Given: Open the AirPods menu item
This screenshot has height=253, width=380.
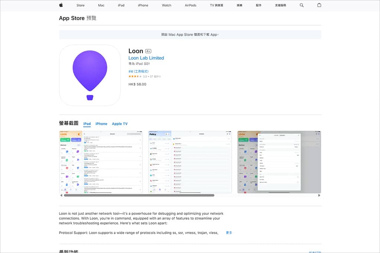Looking at the screenshot, I should [x=190, y=5].
